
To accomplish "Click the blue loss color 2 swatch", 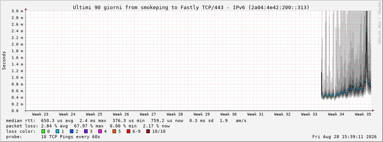I will (x=71, y=132).
